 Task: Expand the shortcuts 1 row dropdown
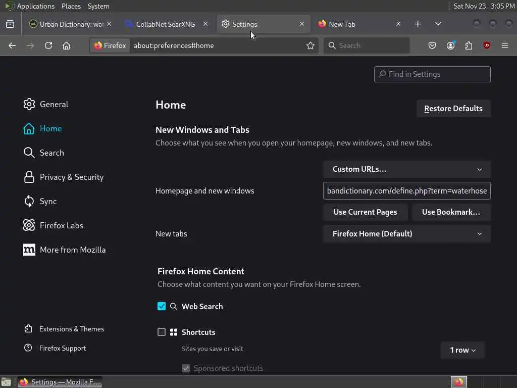click(462, 350)
